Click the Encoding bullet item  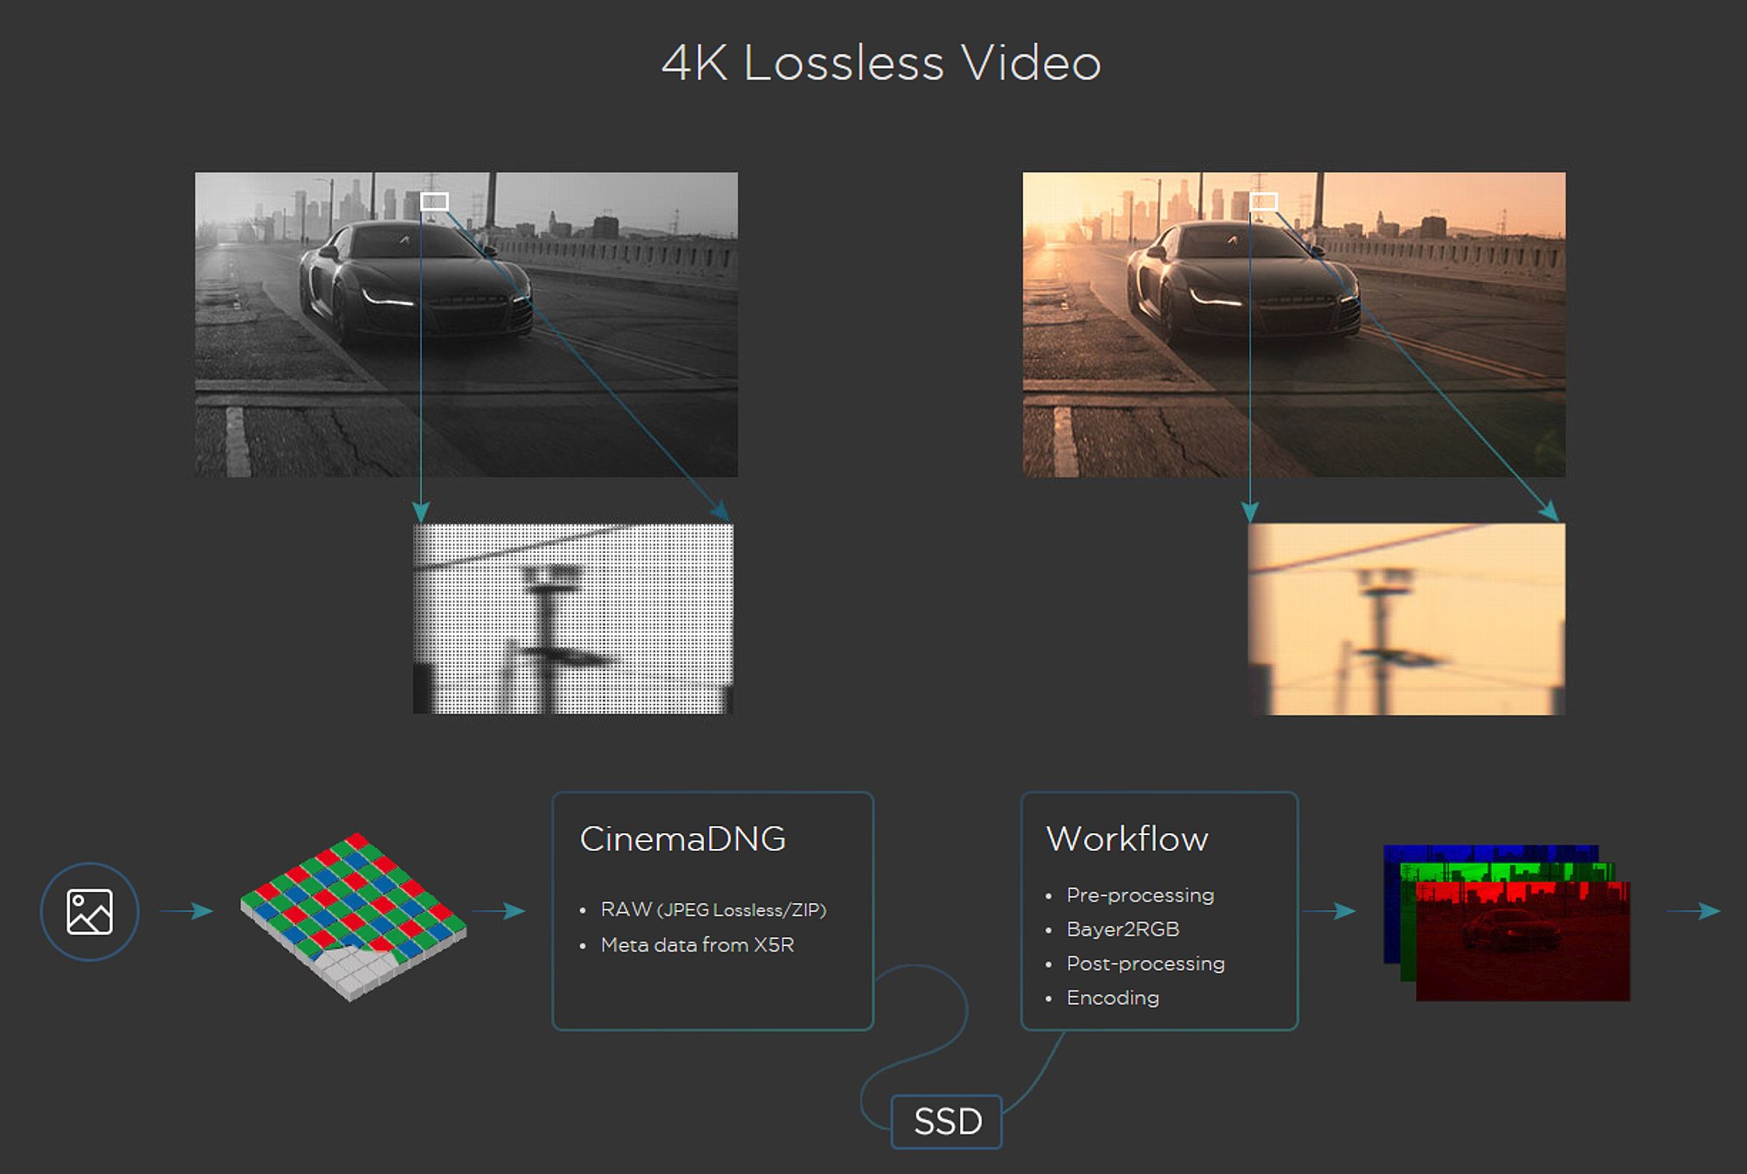(1112, 998)
